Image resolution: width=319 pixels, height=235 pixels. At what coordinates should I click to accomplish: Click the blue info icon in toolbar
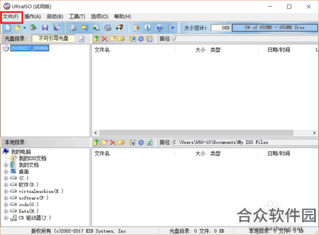[x=148, y=27]
